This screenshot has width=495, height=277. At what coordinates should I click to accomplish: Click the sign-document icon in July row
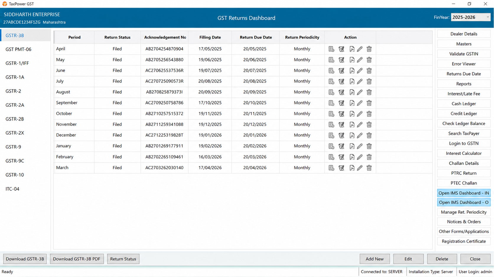pos(341,81)
